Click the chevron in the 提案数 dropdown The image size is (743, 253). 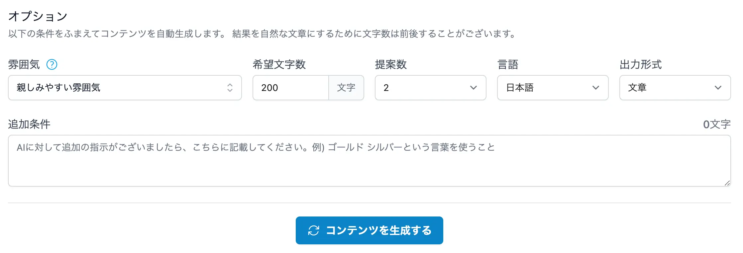pos(473,88)
